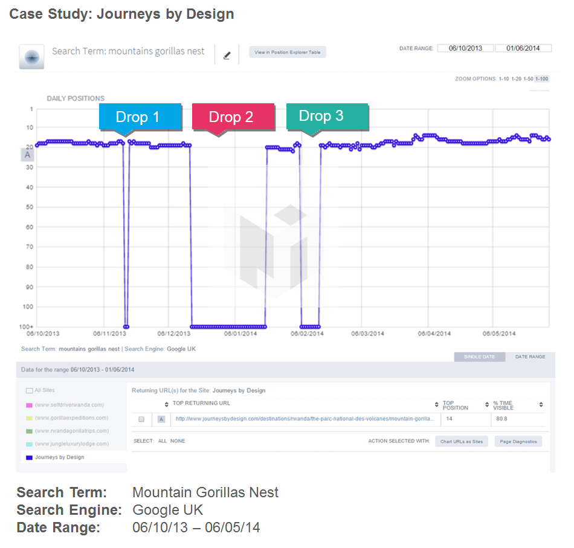The width and height of the screenshot is (574, 548).
Task: Sort by Top Returning URL column arrows
Action: click(167, 404)
